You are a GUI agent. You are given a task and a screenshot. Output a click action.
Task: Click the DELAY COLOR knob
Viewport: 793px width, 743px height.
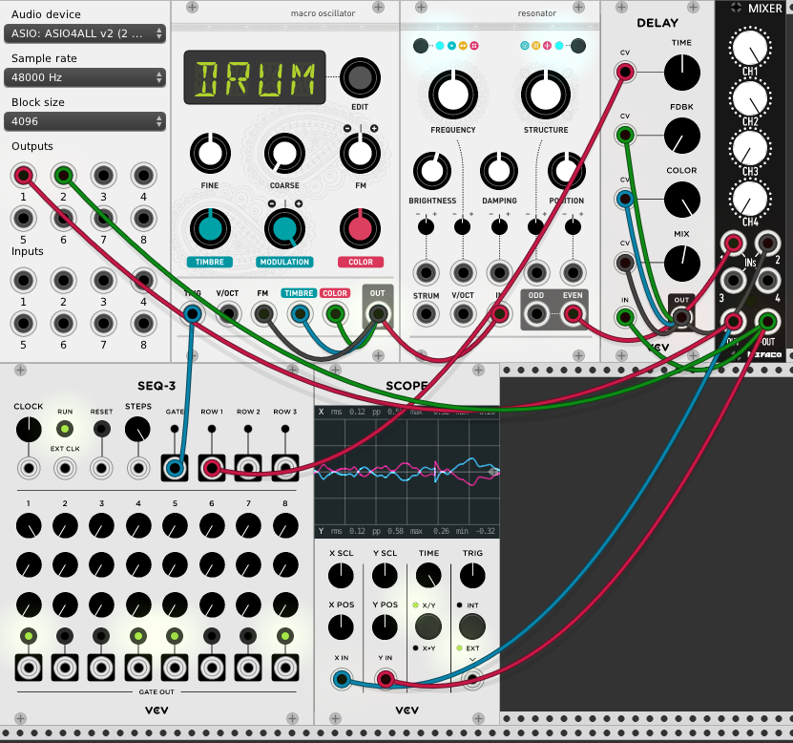click(681, 200)
